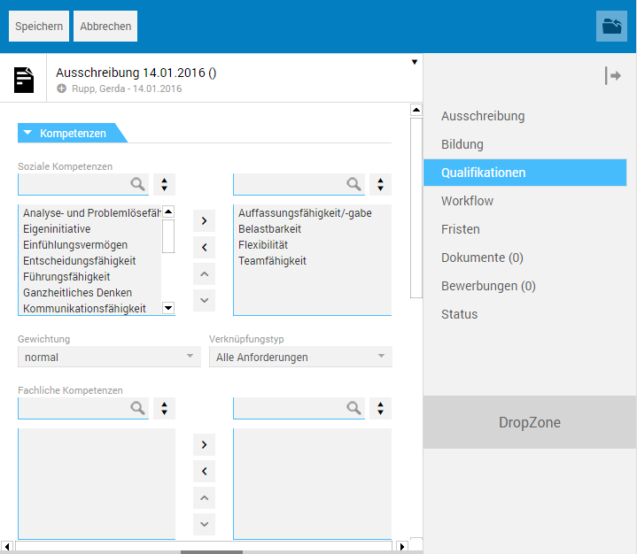Viewport: 637px width, 554px height.
Task: Move selected social competency to the right list
Action: pos(204,219)
